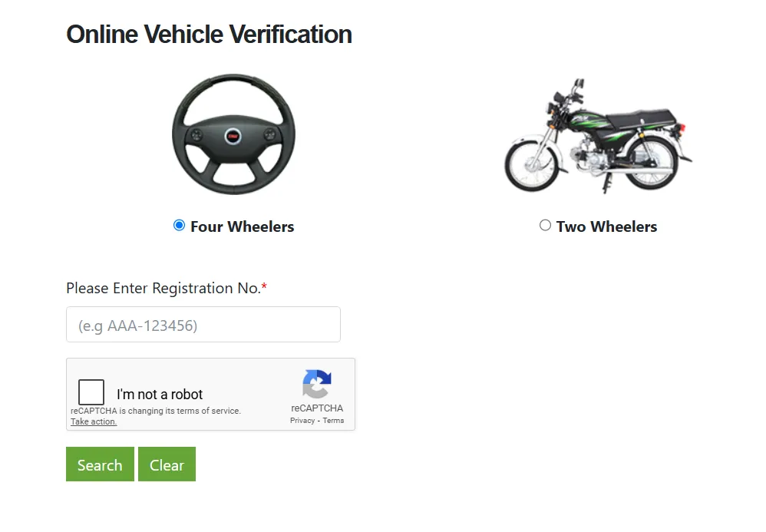
Task: Select the Four Wheelers radio button
Action: (x=179, y=225)
